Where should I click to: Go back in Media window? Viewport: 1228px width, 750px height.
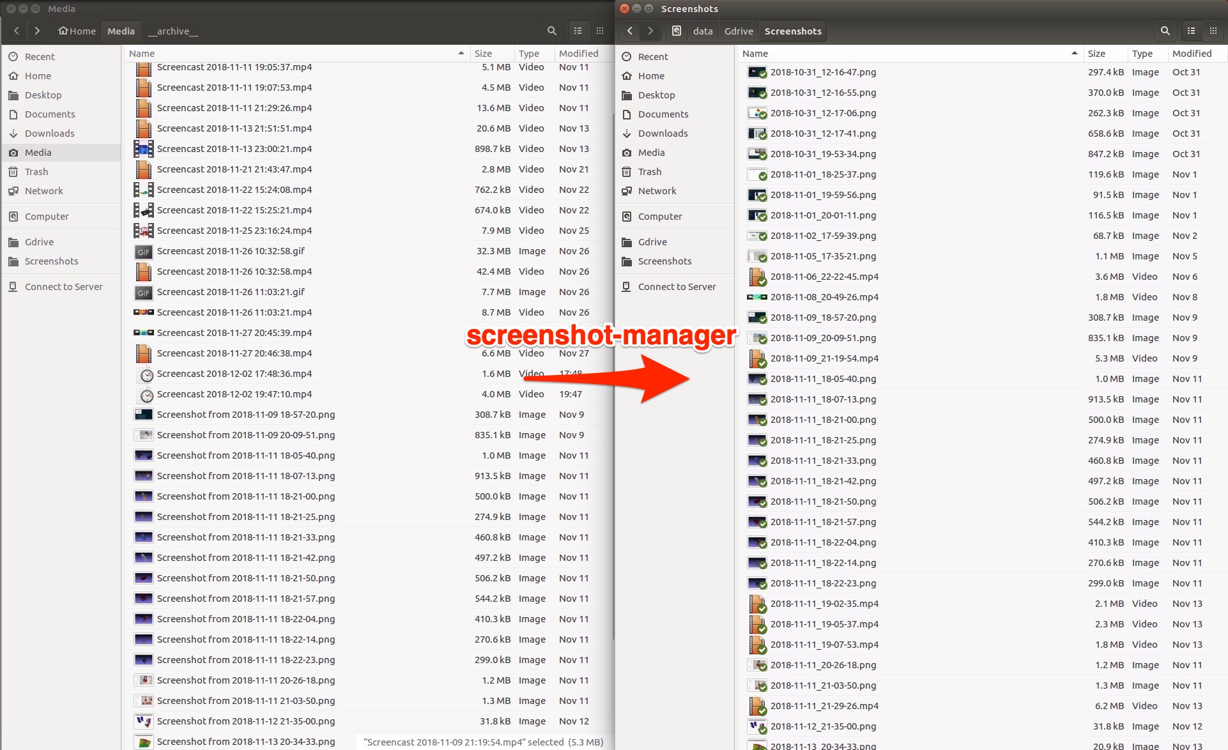(17, 31)
